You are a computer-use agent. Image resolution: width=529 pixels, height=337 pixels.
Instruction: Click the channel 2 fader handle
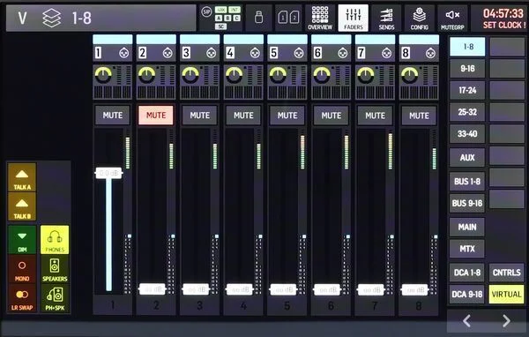153,289
